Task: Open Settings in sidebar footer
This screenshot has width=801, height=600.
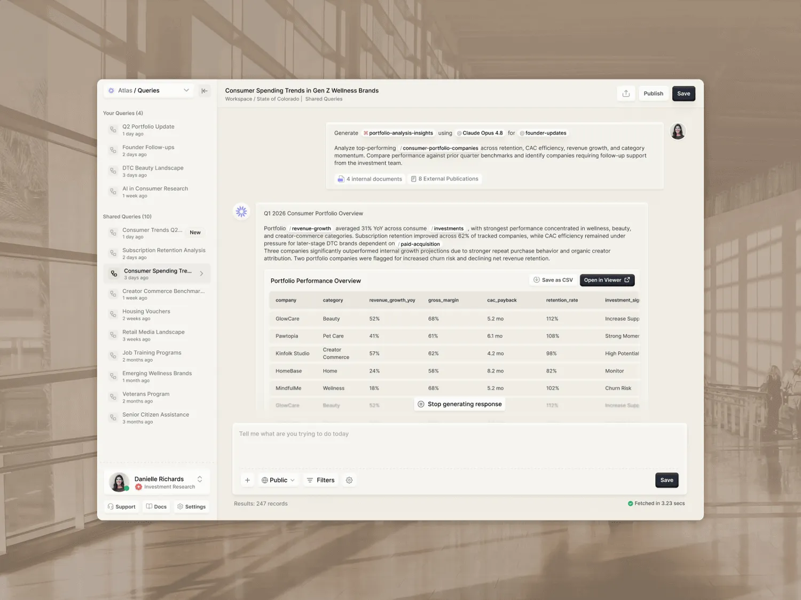Action: (191, 507)
